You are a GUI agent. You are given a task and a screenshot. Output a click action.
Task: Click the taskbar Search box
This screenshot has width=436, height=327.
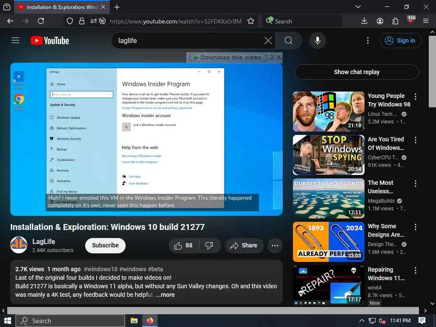pos(70,321)
